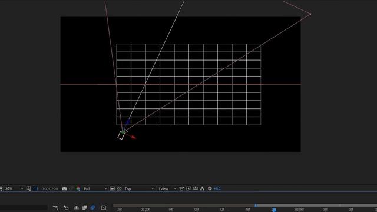The width and height of the screenshot is (377, 212).
Task: Click the reset exposure icon
Action: tap(210, 188)
